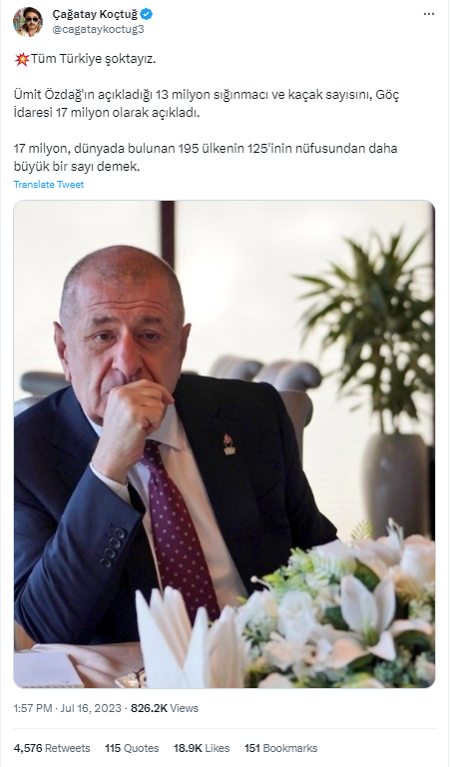The image size is (450, 767).
Task: Open the attached photo of the man
Action: [225, 444]
